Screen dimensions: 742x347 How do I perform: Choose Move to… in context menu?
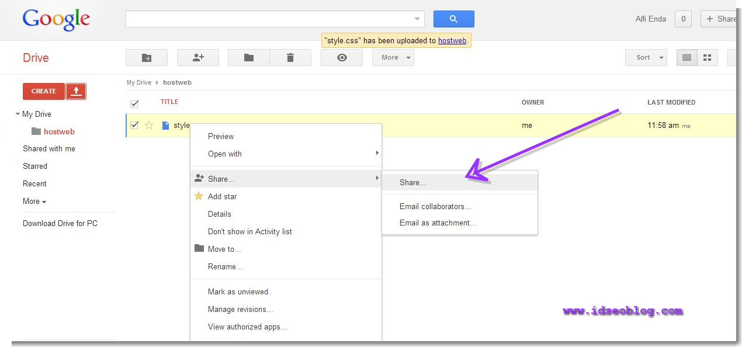click(286, 249)
